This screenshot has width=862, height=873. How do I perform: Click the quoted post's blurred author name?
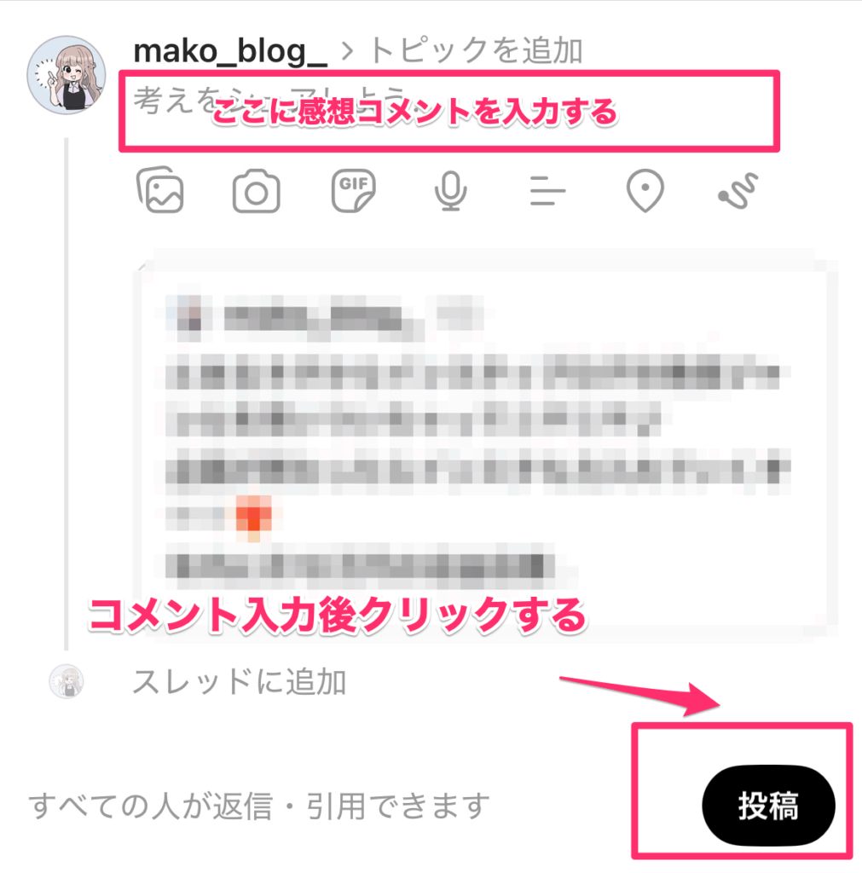(323, 317)
